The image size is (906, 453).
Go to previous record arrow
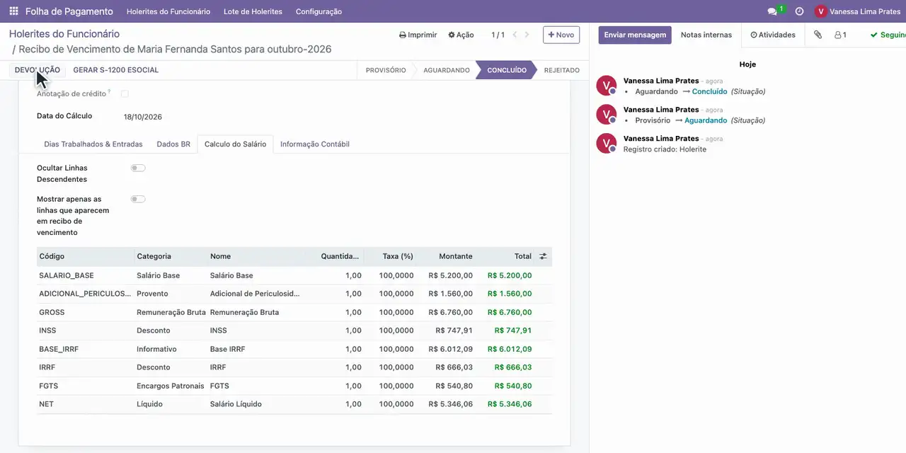pos(515,35)
